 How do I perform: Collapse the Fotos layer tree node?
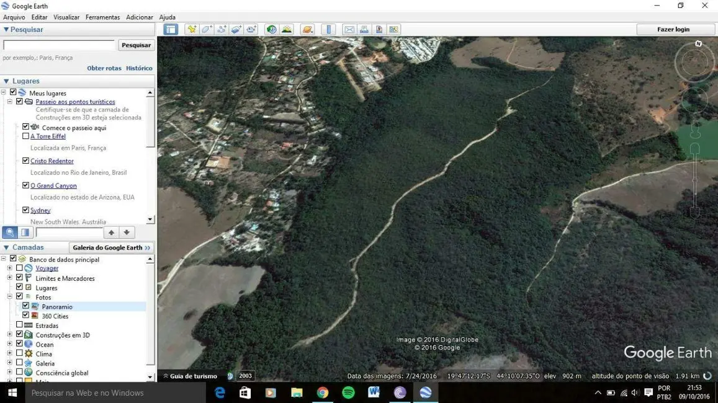9,297
